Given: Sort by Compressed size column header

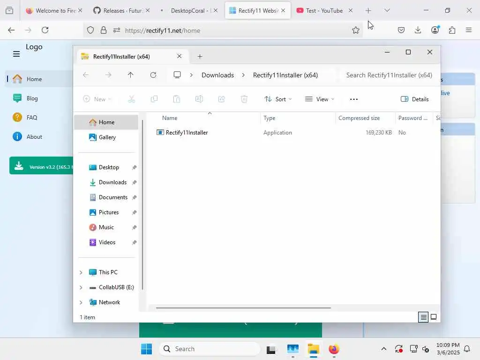Looking at the screenshot, I should coord(359,118).
